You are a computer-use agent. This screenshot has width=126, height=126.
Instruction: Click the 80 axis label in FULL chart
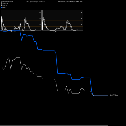81,12
